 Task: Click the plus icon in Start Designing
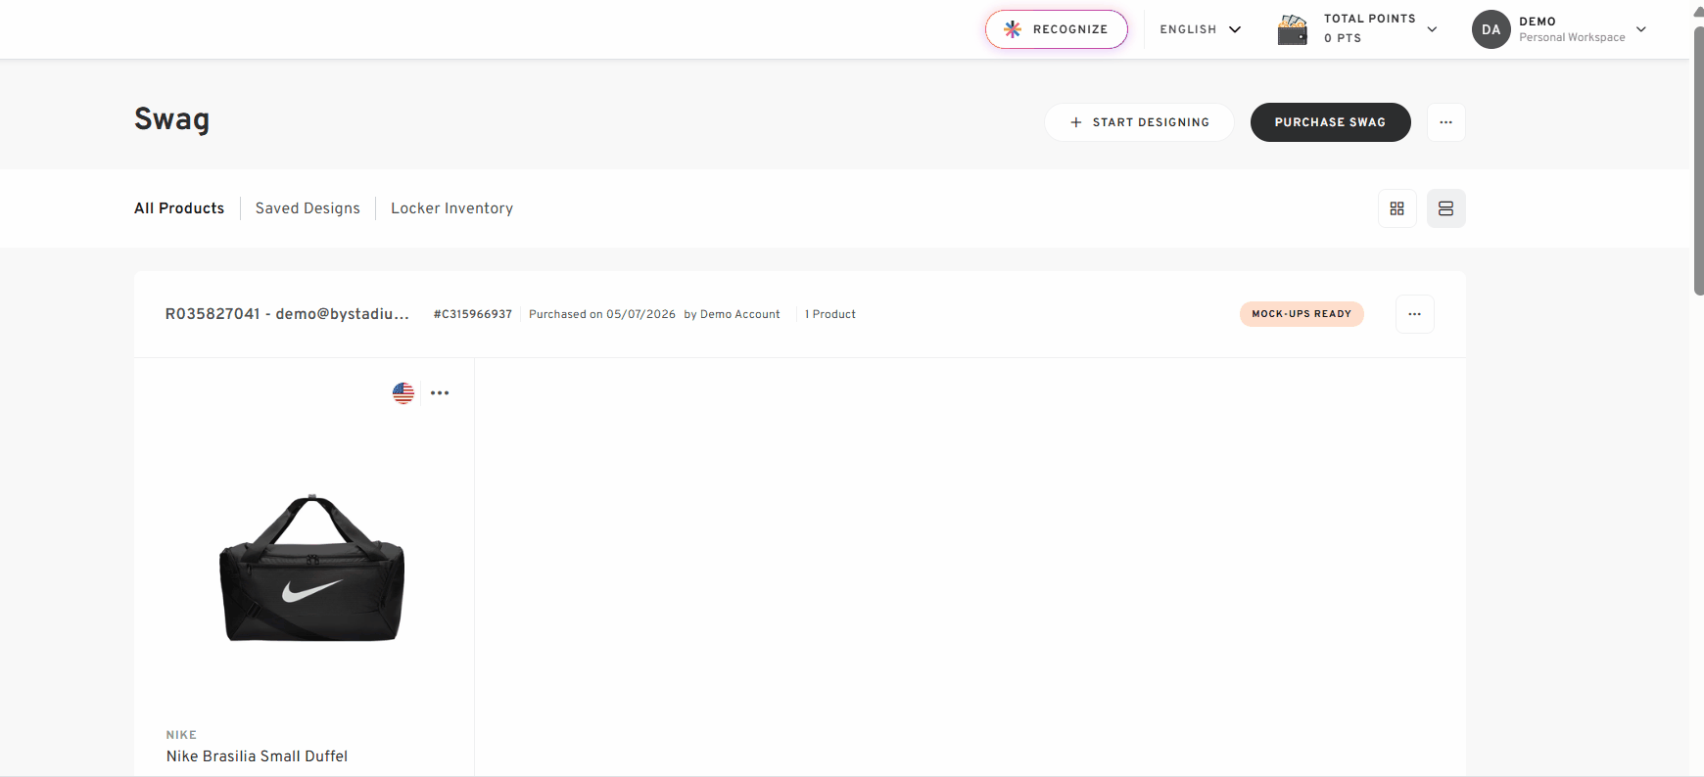[x=1075, y=122]
